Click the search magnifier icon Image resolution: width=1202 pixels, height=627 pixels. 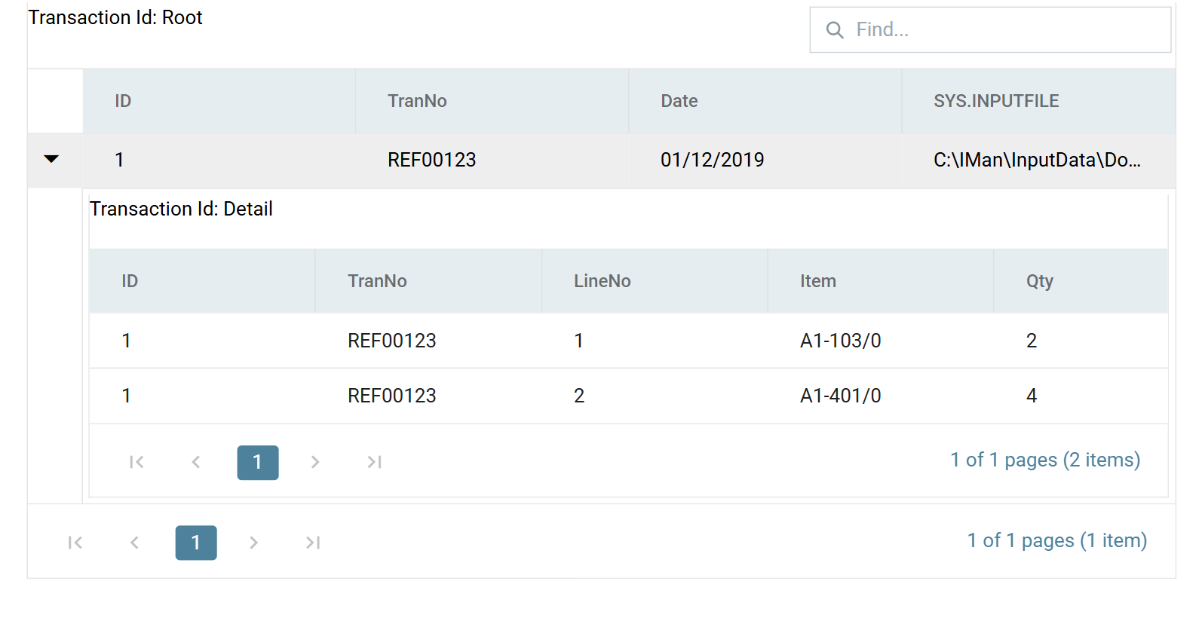(x=835, y=30)
